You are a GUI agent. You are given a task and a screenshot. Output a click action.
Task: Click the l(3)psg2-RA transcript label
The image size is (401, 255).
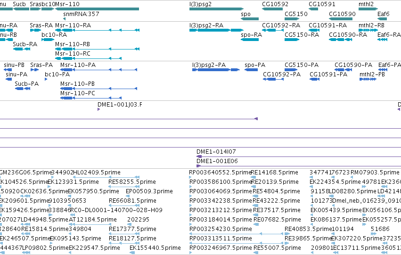(206, 25)
